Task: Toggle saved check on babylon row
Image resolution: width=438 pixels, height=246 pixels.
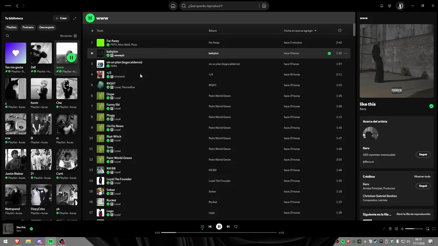Action: (x=329, y=53)
